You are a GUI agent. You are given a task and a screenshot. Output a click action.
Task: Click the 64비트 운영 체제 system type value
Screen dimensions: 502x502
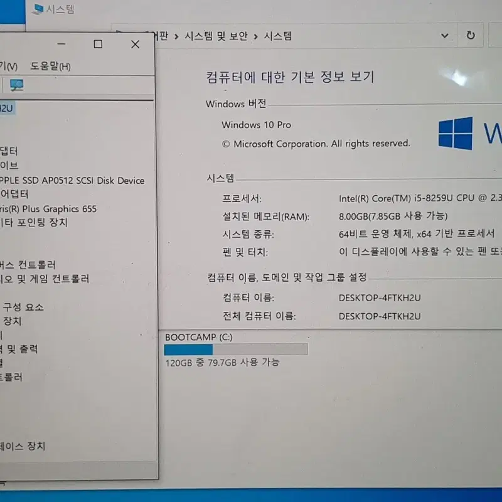(417, 234)
